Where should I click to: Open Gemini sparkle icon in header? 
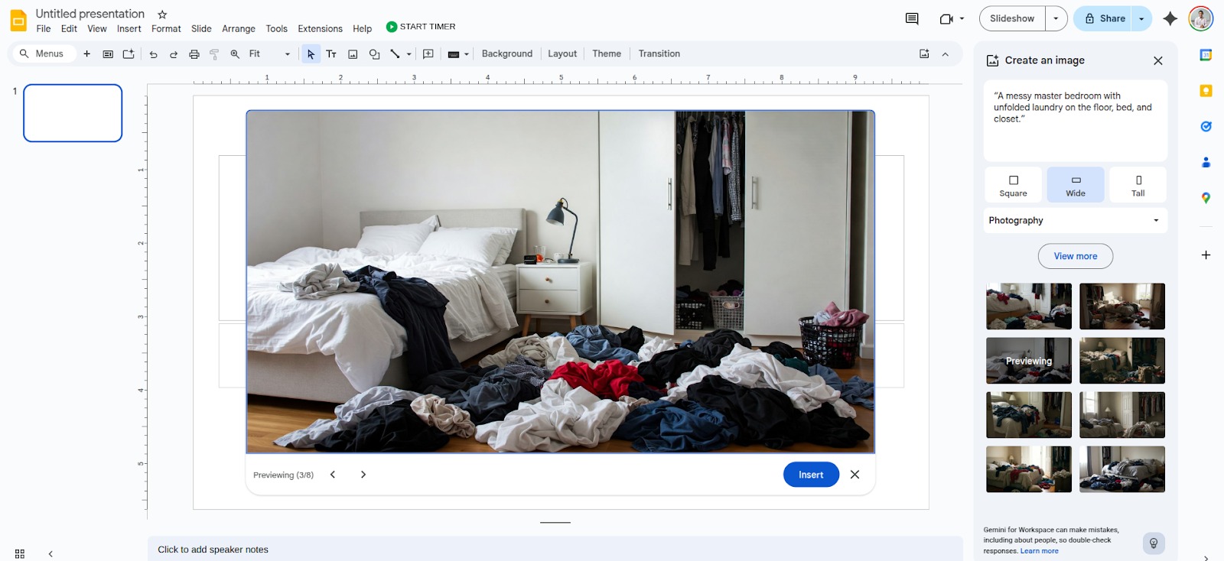pos(1170,19)
